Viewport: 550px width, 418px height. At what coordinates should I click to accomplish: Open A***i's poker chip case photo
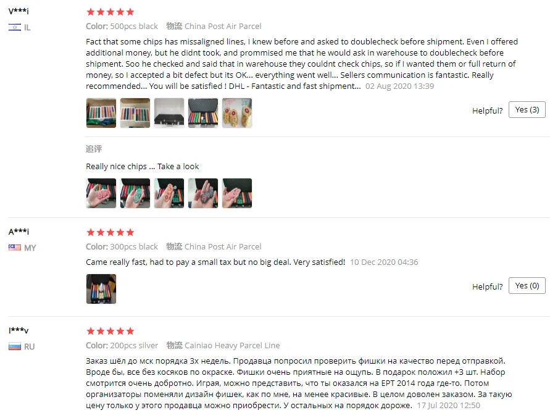pyautogui.click(x=101, y=289)
